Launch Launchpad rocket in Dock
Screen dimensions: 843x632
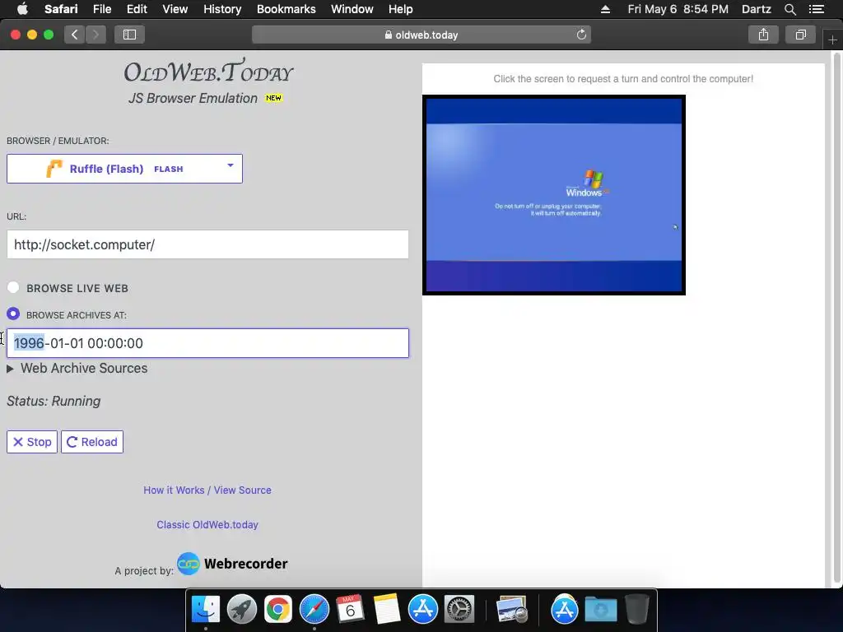[242, 610]
